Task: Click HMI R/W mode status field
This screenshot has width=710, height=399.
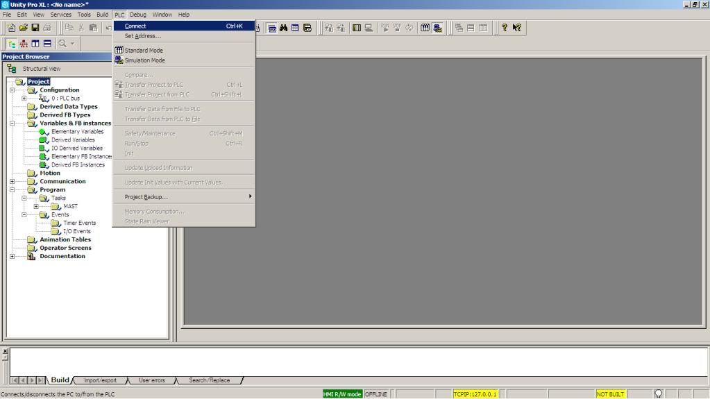Action: coord(342,394)
